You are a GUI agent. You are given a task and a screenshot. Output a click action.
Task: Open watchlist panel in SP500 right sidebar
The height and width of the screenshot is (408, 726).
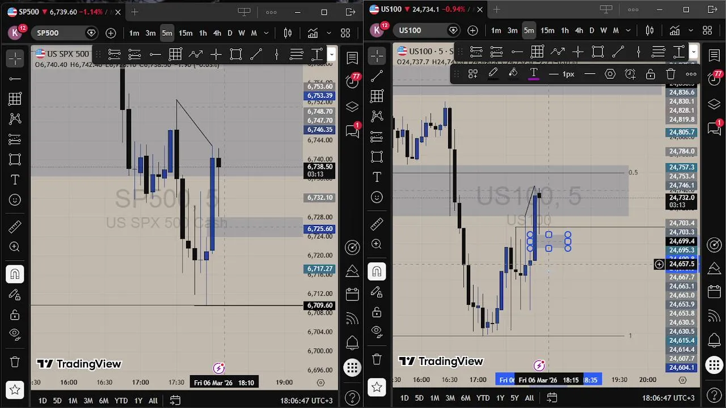[352, 58]
